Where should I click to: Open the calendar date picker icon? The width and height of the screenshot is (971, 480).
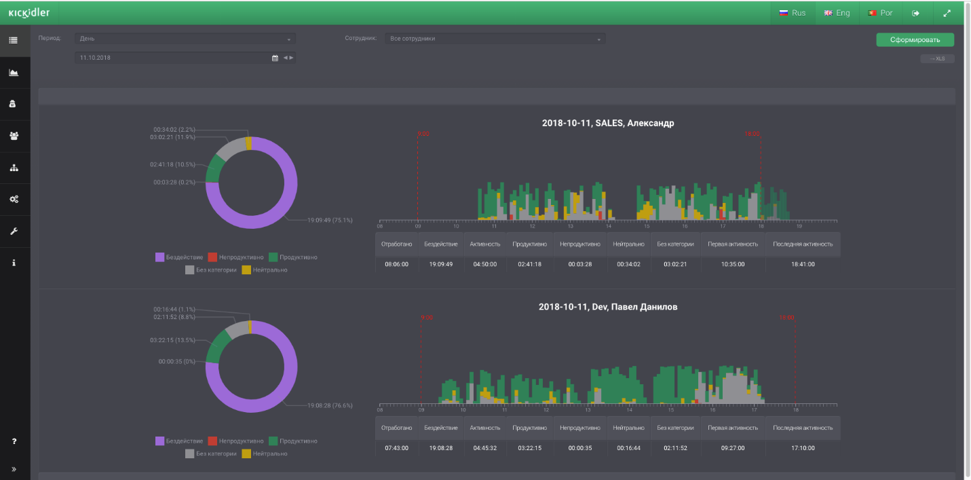coord(275,58)
